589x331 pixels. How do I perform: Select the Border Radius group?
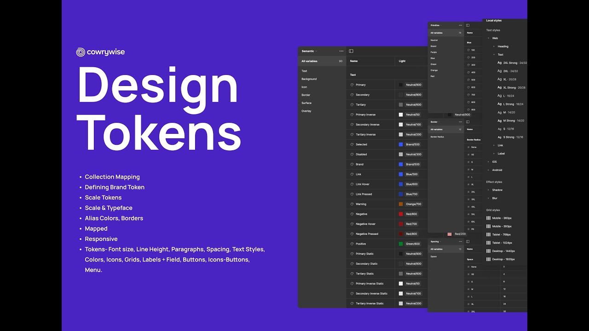[437, 137]
